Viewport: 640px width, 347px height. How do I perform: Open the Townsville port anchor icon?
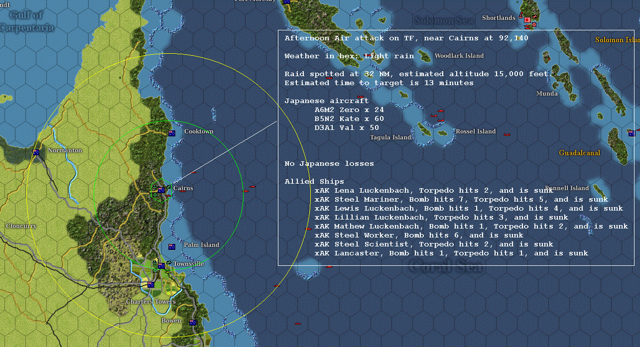[x=154, y=262]
